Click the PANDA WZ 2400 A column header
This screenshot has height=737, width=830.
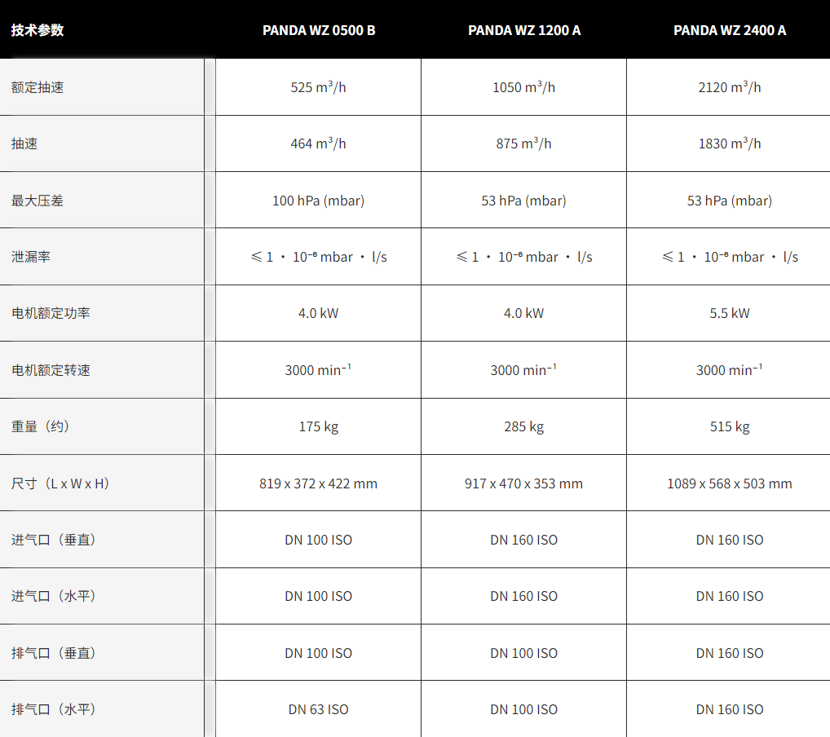point(730,30)
